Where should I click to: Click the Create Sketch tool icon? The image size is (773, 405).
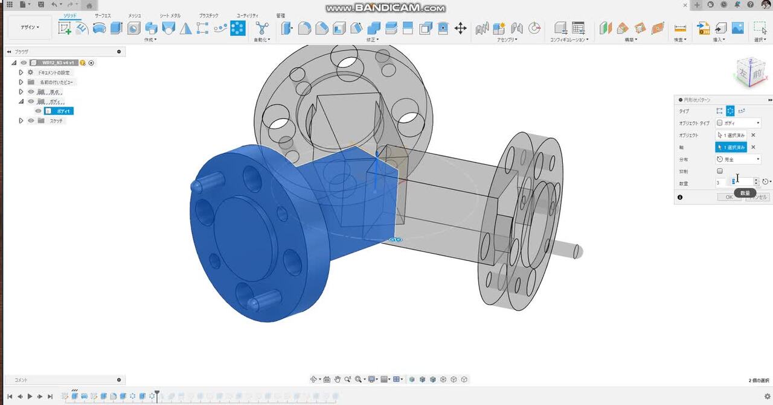coord(65,28)
